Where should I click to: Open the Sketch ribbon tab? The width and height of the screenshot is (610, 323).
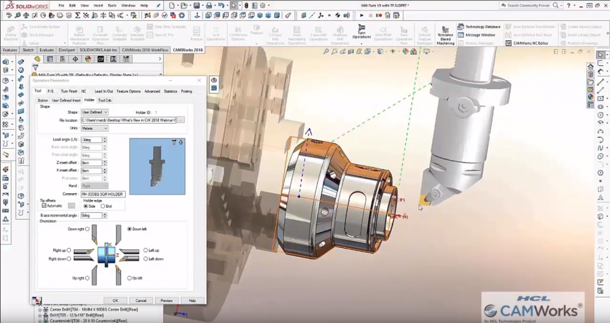pyautogui.click(x=27, y=50)
